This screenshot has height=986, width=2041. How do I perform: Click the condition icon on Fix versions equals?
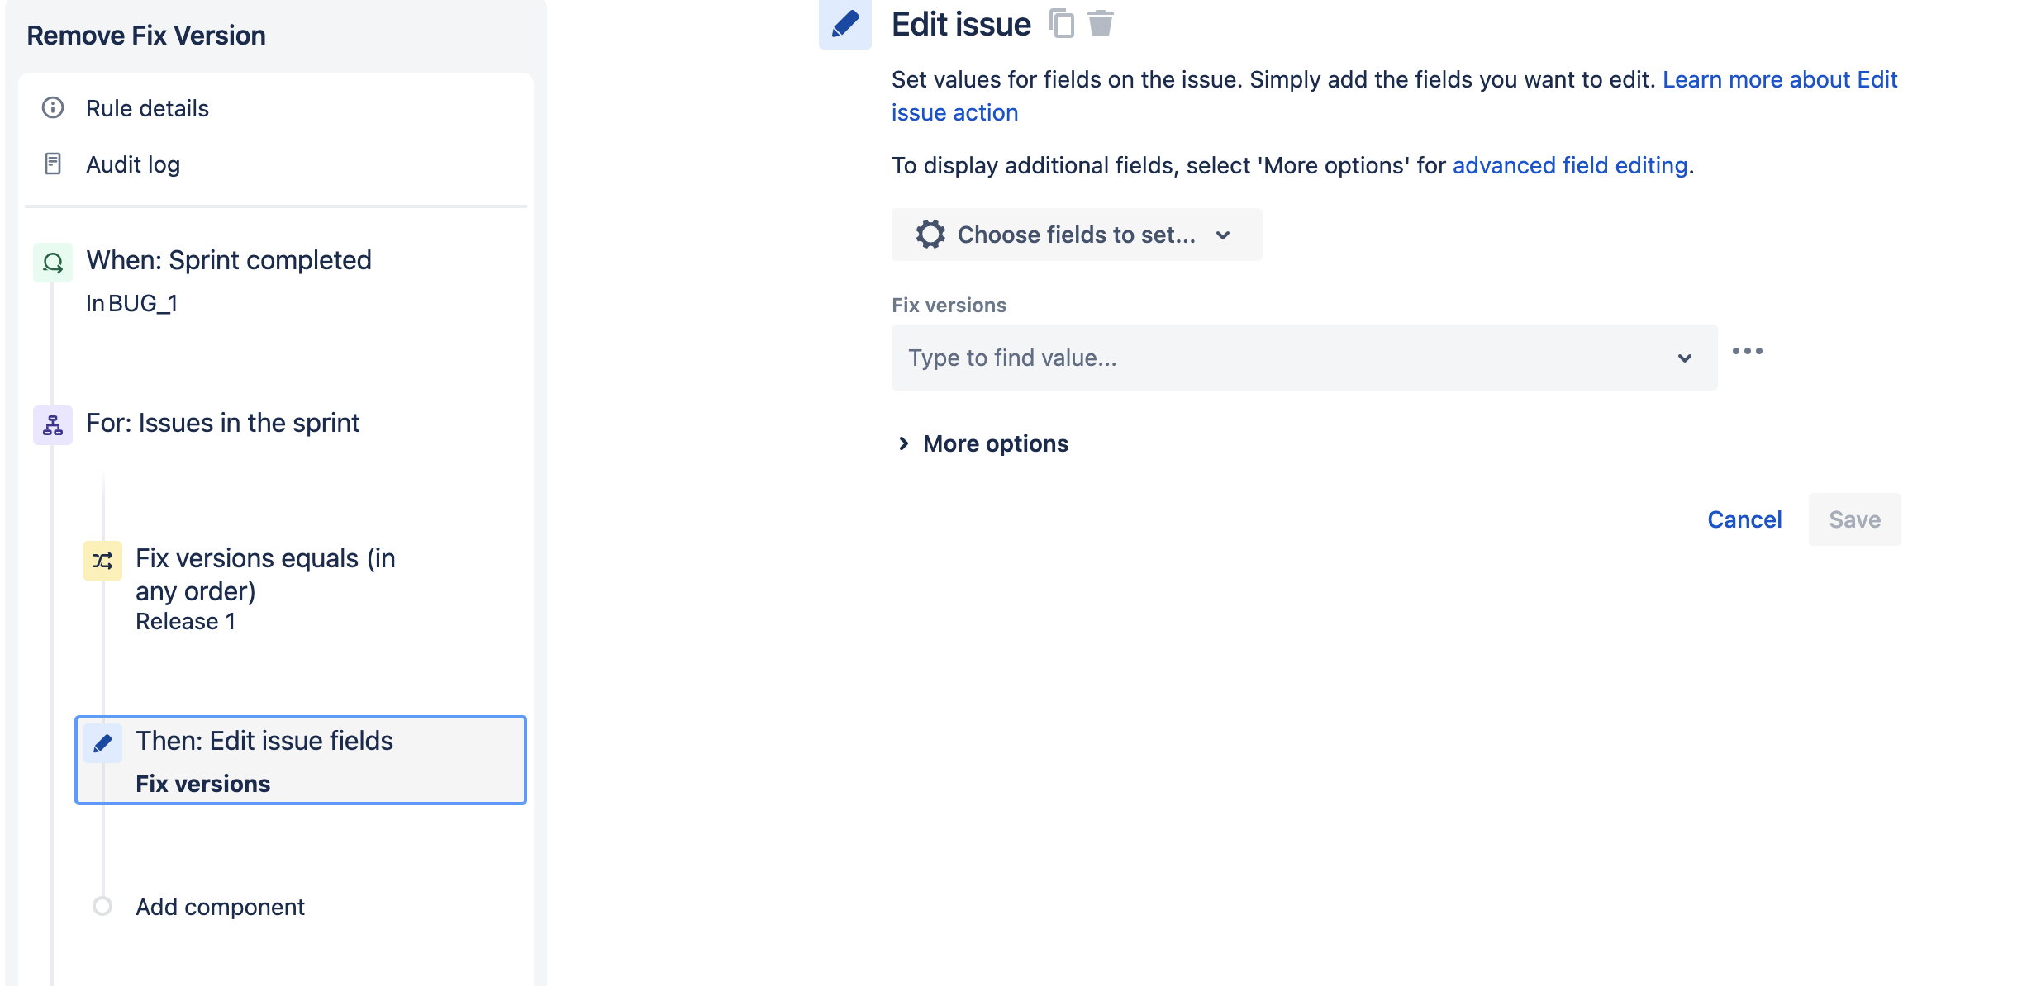[102, 560]
